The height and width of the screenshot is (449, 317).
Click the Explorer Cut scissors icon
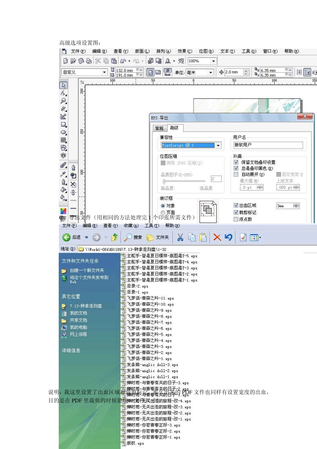coord(180,237)
